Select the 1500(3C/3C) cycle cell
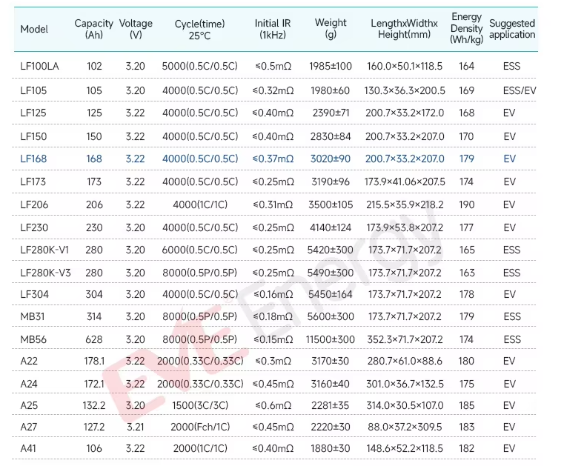This screenshot has height=466, width=564. (x=200, y=406)
